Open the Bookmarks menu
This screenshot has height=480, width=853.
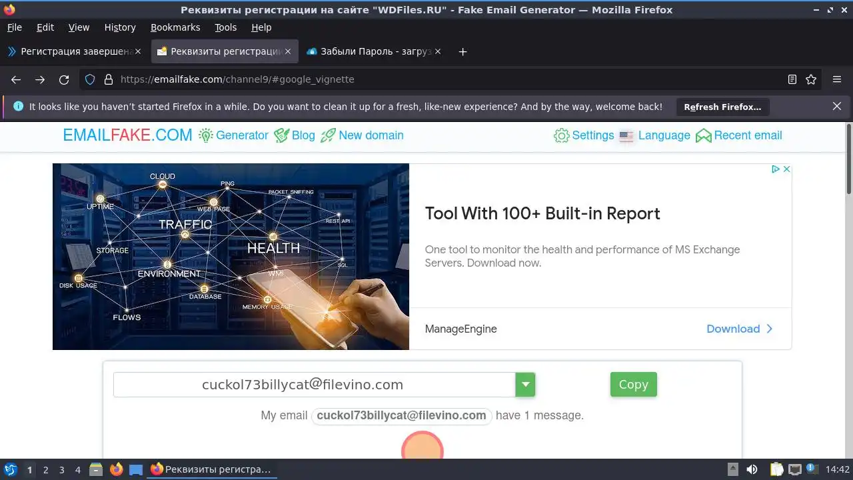(x=175, y=27)
